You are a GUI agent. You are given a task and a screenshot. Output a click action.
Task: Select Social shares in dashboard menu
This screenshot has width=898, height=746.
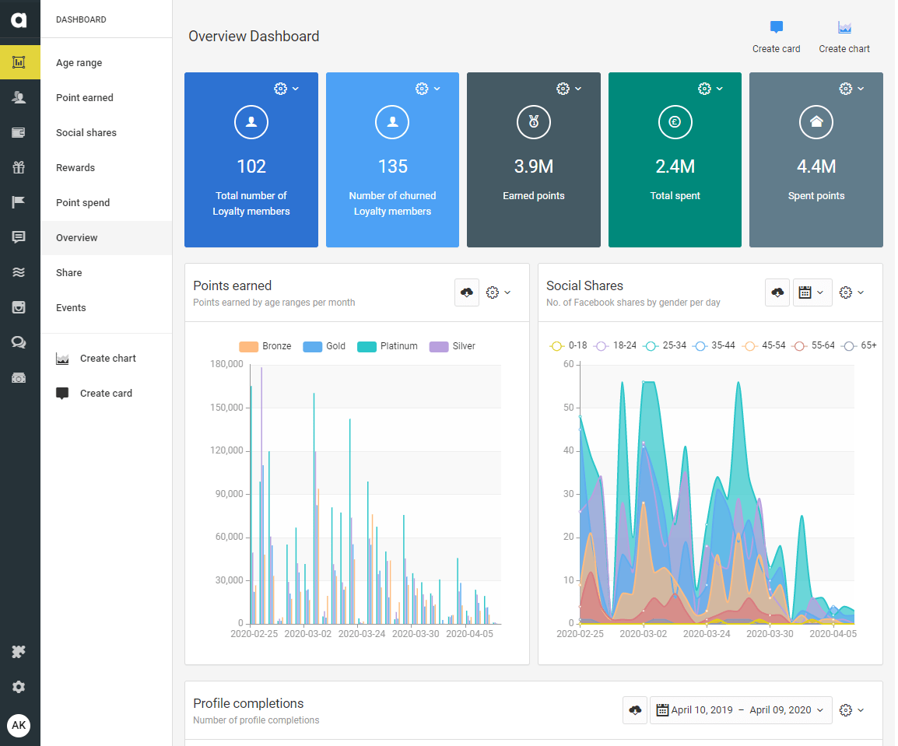pyautogui.click(x=107, y=132)
